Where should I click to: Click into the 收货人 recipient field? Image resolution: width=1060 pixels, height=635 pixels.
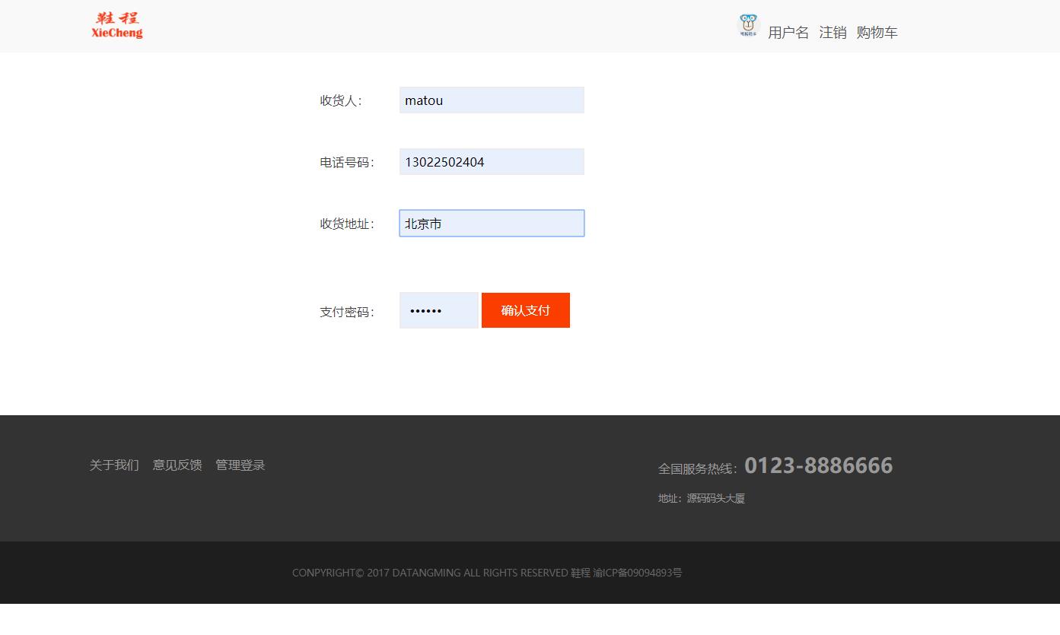491,100
